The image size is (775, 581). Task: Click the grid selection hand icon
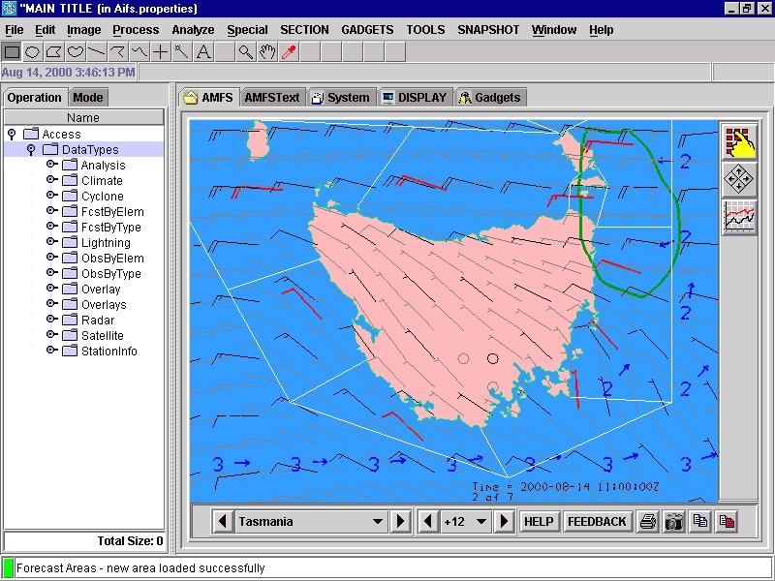click(739, 142)
